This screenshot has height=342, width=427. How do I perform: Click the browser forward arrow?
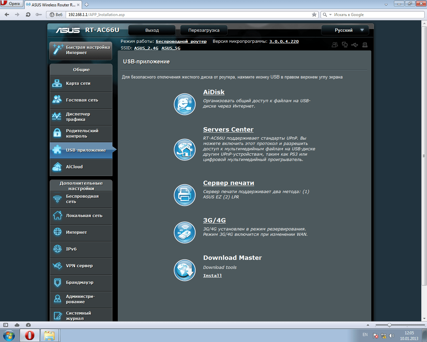pyautogui.click(x=17, y=15)
